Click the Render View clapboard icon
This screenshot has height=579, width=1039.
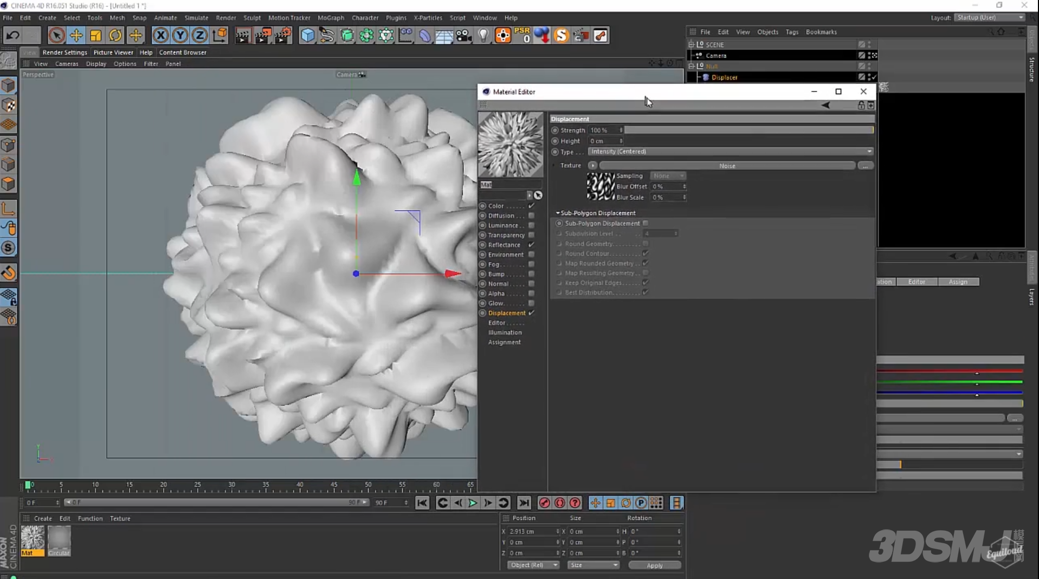(242, 36)
